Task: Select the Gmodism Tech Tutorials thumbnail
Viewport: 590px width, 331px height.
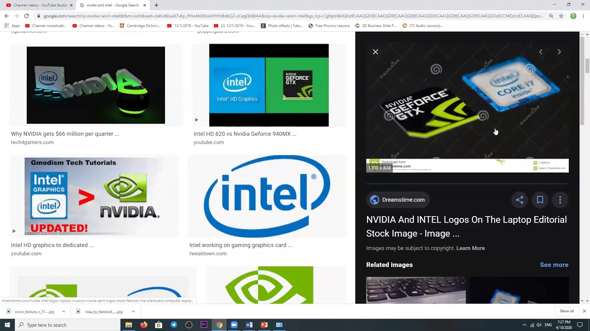Action: click(94, 196)
